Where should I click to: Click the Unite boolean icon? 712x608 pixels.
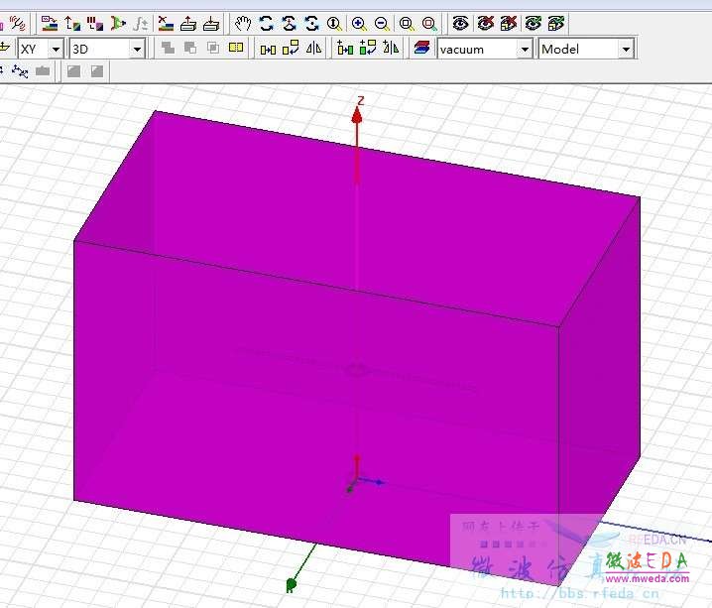coord(168,48)
